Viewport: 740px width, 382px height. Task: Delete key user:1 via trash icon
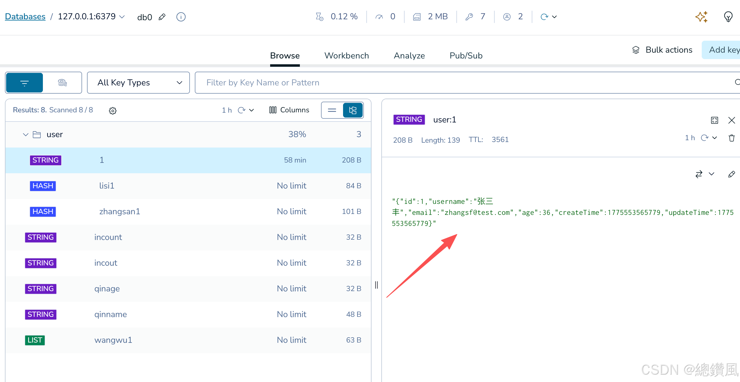coord(732,138)
